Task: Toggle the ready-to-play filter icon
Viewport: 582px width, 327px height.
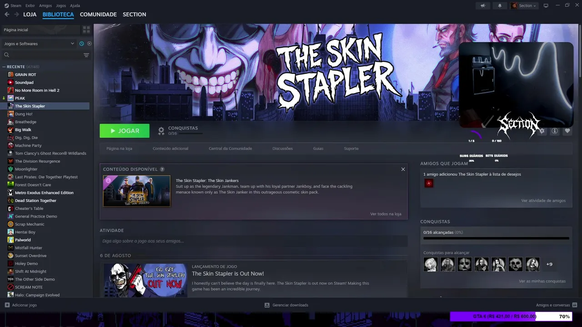Action: point(89,44)
